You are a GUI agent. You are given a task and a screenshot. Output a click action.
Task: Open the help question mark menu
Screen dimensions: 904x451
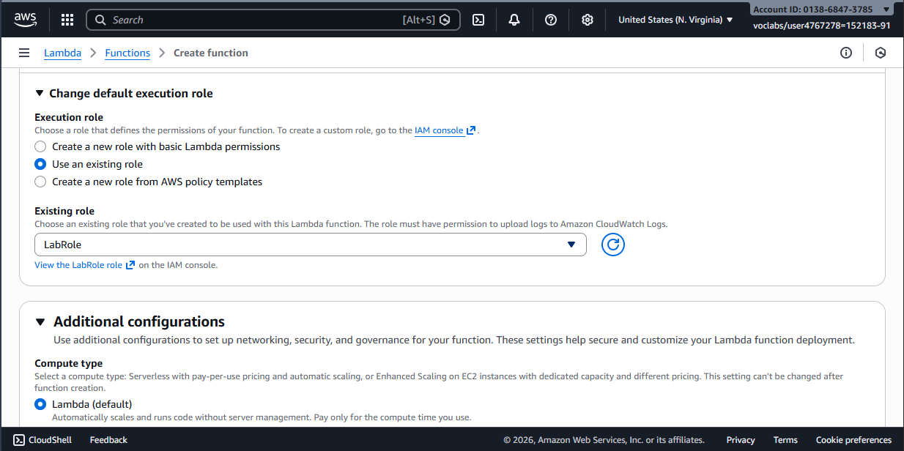click(551, 20)
